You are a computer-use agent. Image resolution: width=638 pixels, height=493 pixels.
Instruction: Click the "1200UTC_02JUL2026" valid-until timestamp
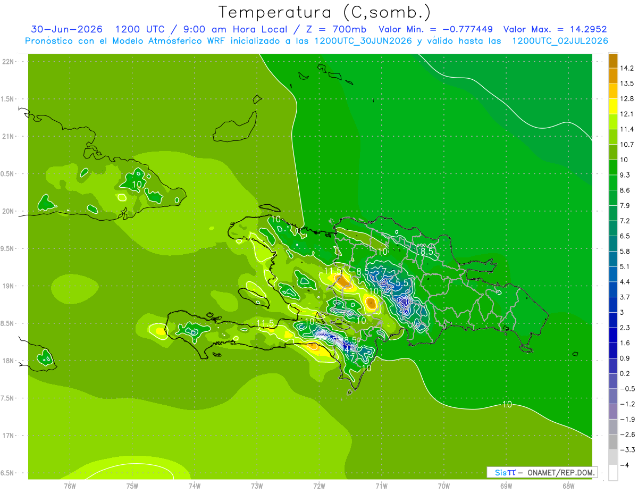click(x=560, y=41)
